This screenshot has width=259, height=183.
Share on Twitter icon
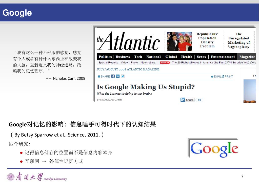coord(123,76)
